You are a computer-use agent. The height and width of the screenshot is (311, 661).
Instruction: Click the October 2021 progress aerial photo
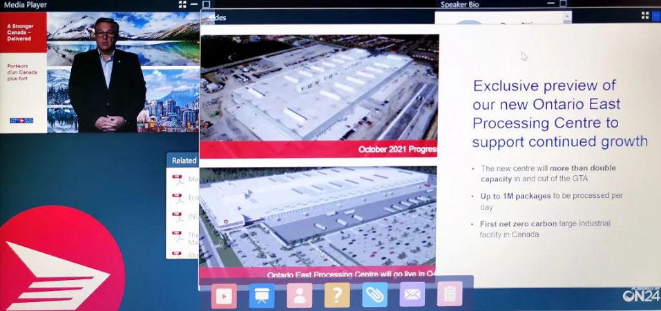319,88
